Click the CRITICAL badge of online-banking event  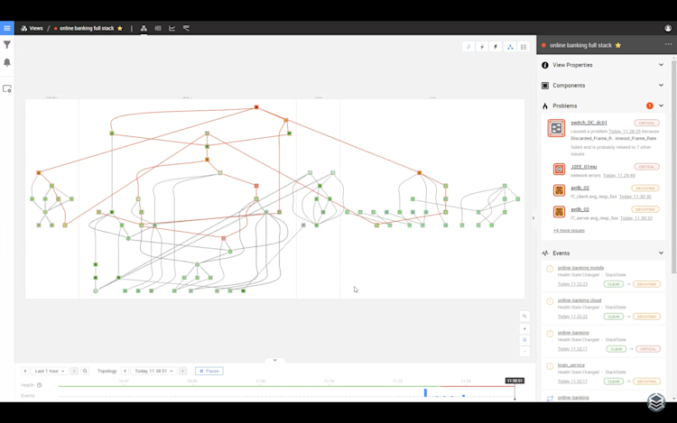tap(647, 349)
